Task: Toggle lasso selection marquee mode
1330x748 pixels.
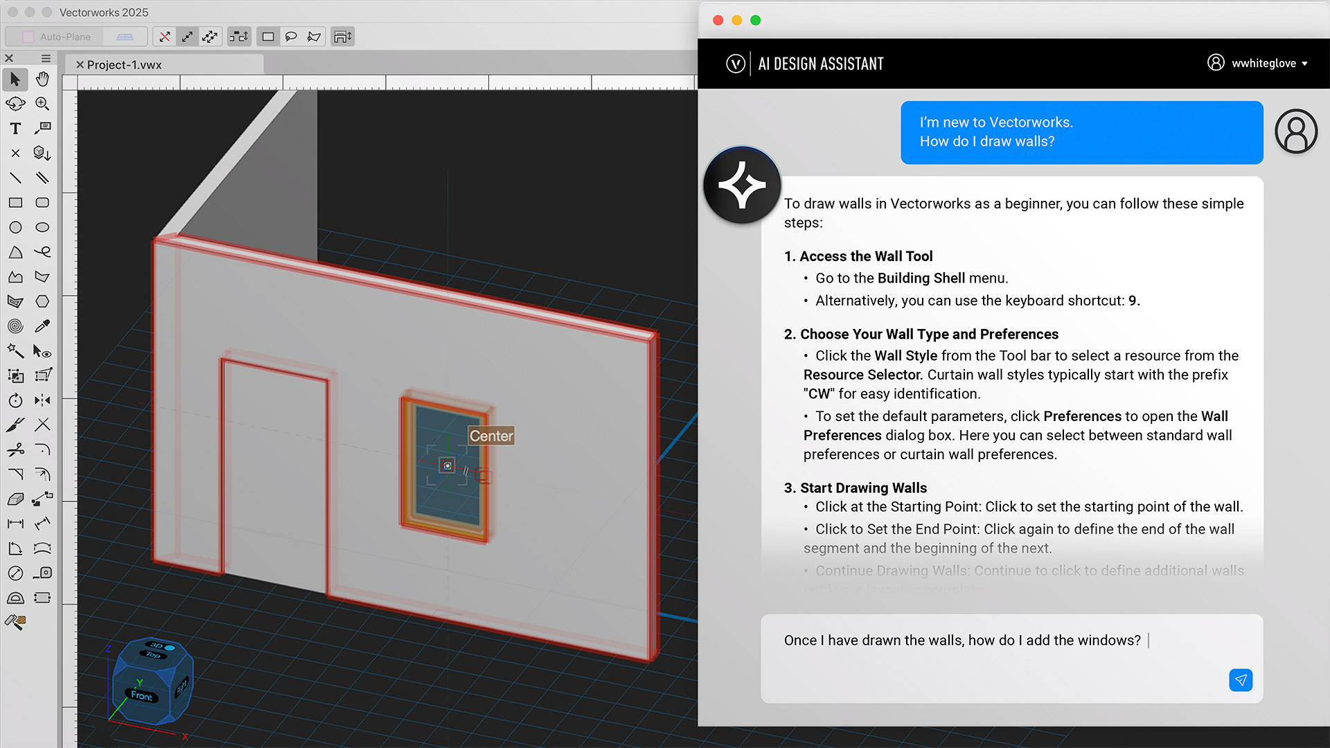Action: (x=292, y=37)
